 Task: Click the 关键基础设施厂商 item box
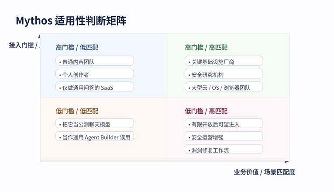coord(224,62)
